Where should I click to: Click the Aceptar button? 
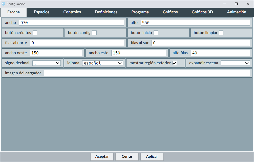[x=102, y=156]
